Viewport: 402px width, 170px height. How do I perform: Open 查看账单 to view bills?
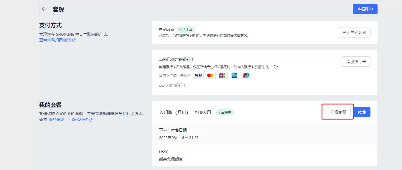(365, 9)
